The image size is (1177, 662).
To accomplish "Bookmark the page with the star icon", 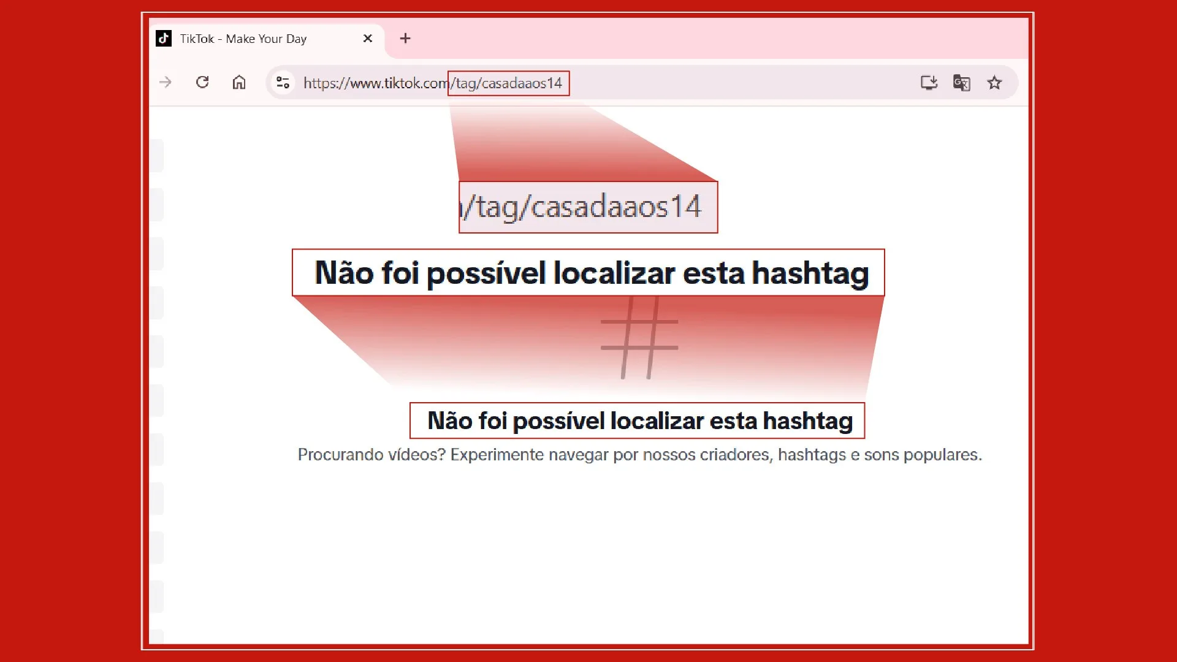I will 995,83.
